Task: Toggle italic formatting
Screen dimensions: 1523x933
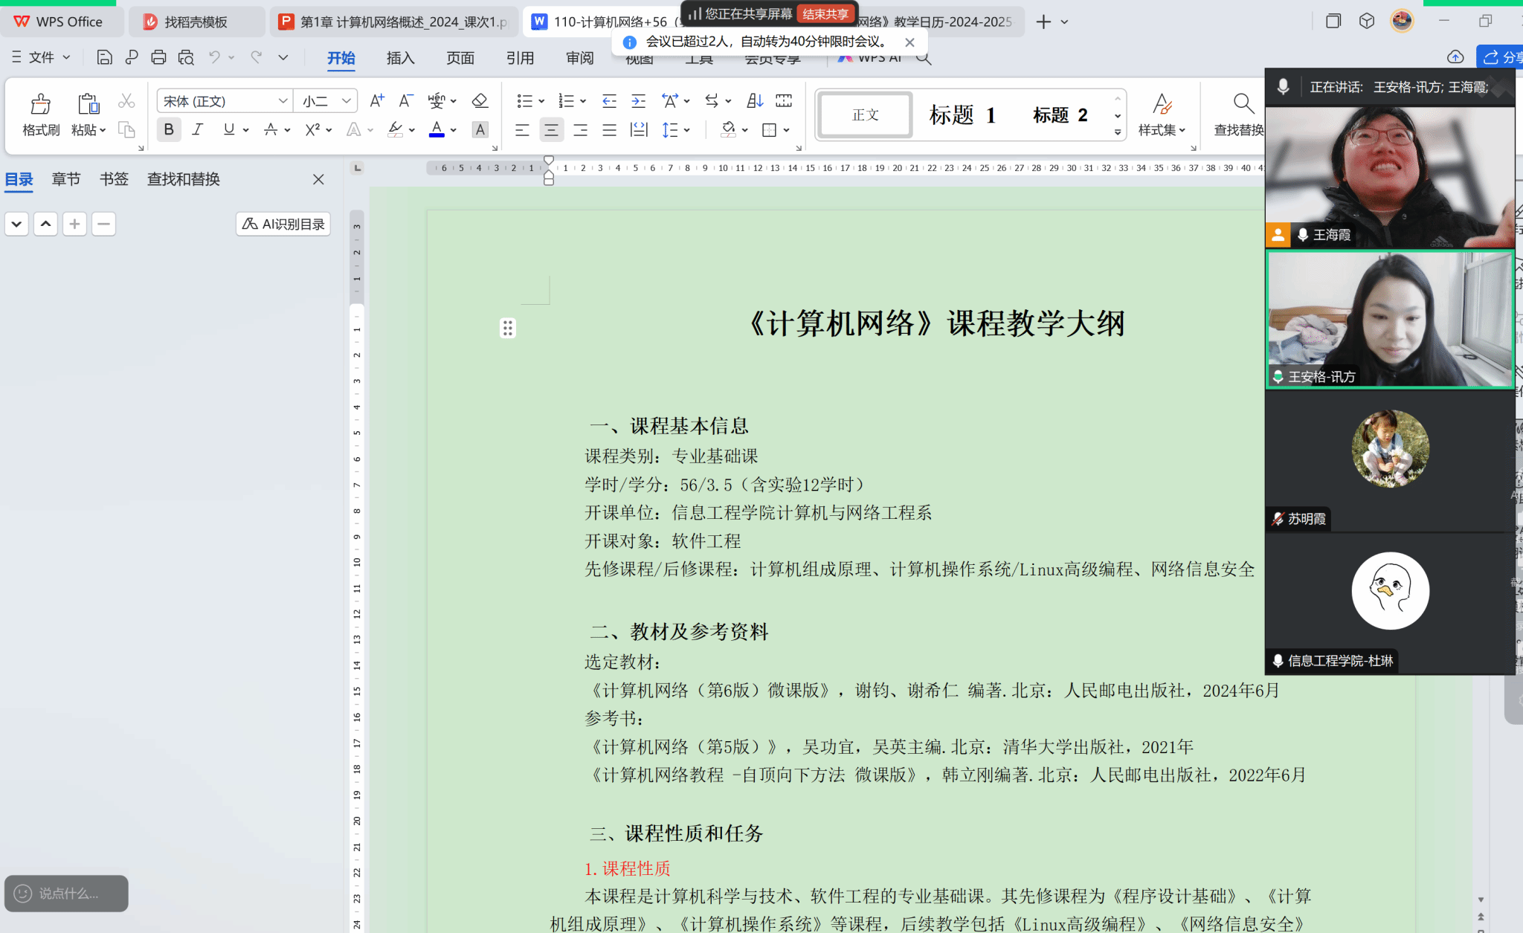Action: (198, 130)
